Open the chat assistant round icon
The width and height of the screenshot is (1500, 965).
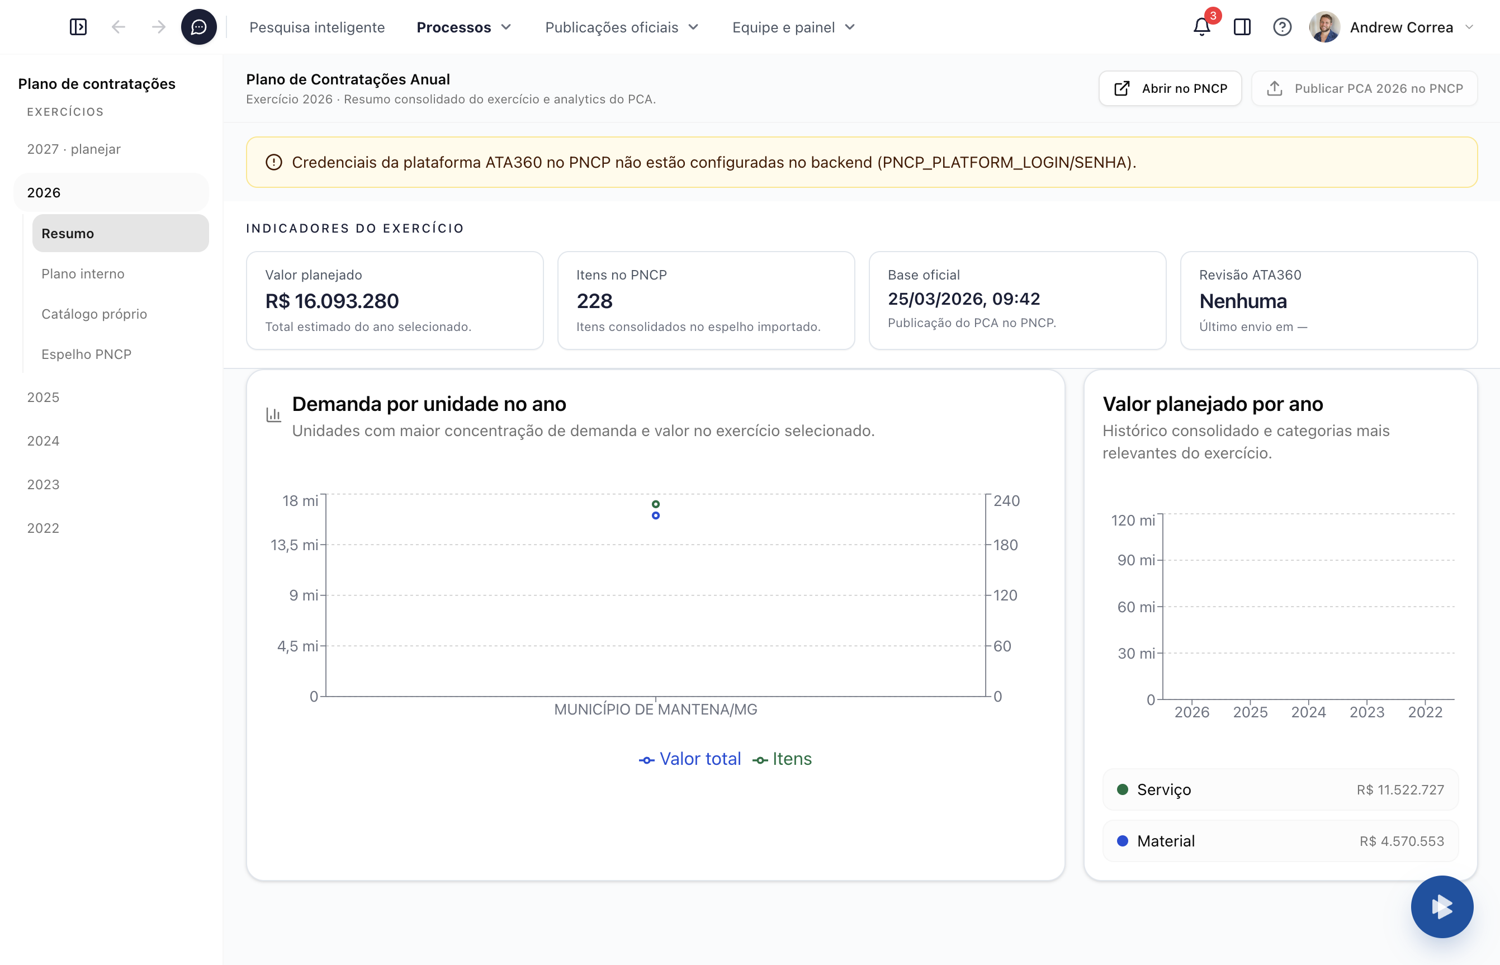pos(198,27)
